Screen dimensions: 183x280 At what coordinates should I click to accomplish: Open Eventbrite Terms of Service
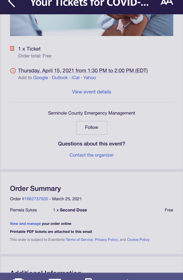point(79,240)
